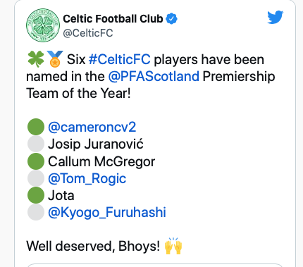Screen dimensions: 303x267
Task: Click the gold medal emoji
Action: [55, 59]
